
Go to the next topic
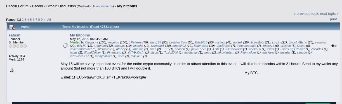coord(329,13)
